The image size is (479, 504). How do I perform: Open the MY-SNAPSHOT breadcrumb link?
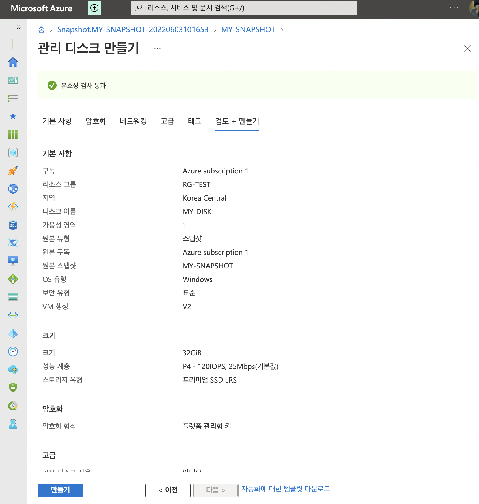(x=248, y=29)
